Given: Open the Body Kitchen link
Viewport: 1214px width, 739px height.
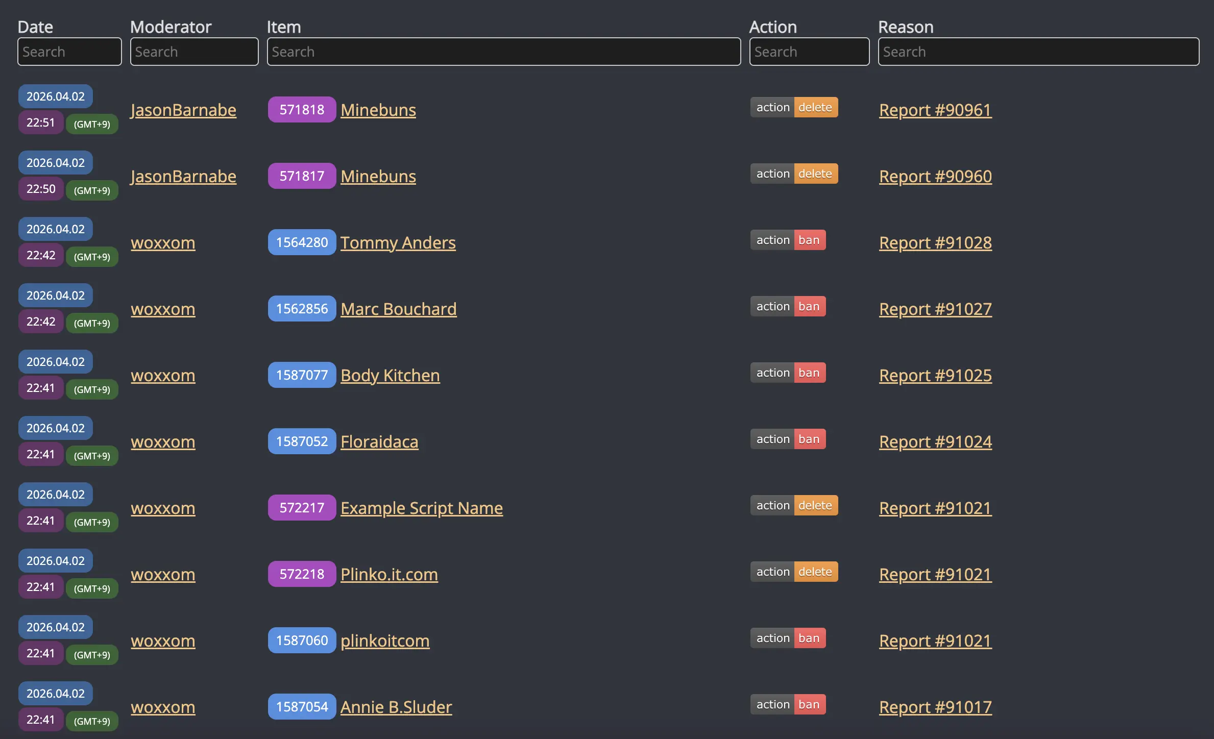Looking at the screenshot, I should tap(390, 375).
